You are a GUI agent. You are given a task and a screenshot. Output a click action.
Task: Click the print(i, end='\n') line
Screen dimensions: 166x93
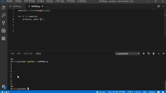(x=33, y=19)
